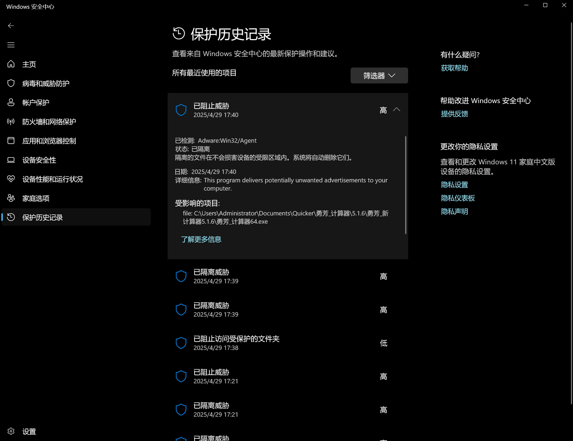Click the 状态: 已隔离 status line
Viewport: 573px width, 441px height.
point(192,149)
